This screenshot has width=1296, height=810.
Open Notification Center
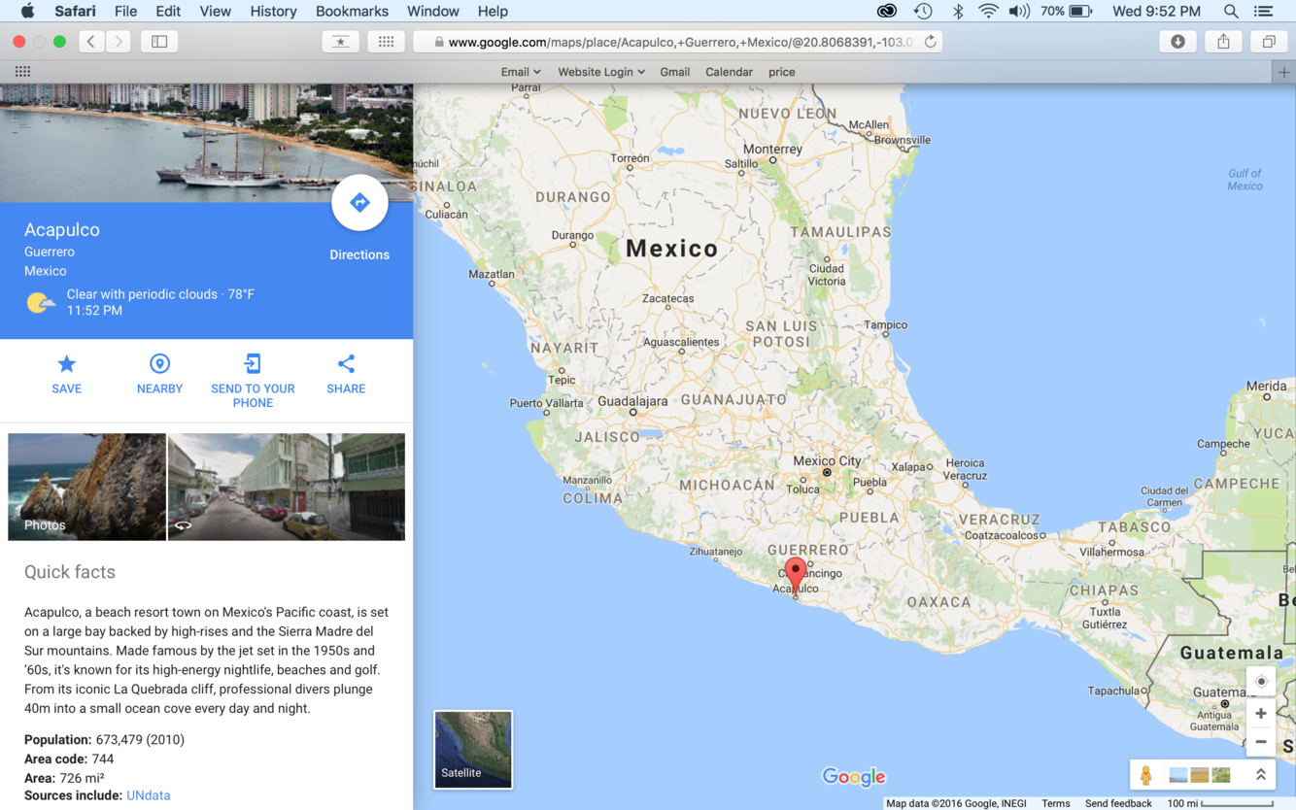click(1264, 12)
